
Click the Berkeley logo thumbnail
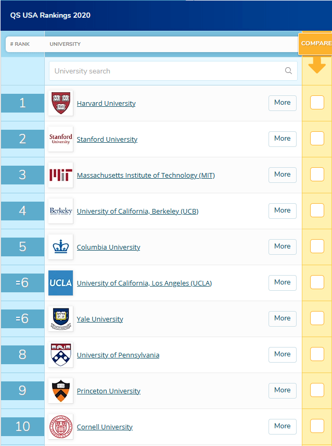[61, 211]
